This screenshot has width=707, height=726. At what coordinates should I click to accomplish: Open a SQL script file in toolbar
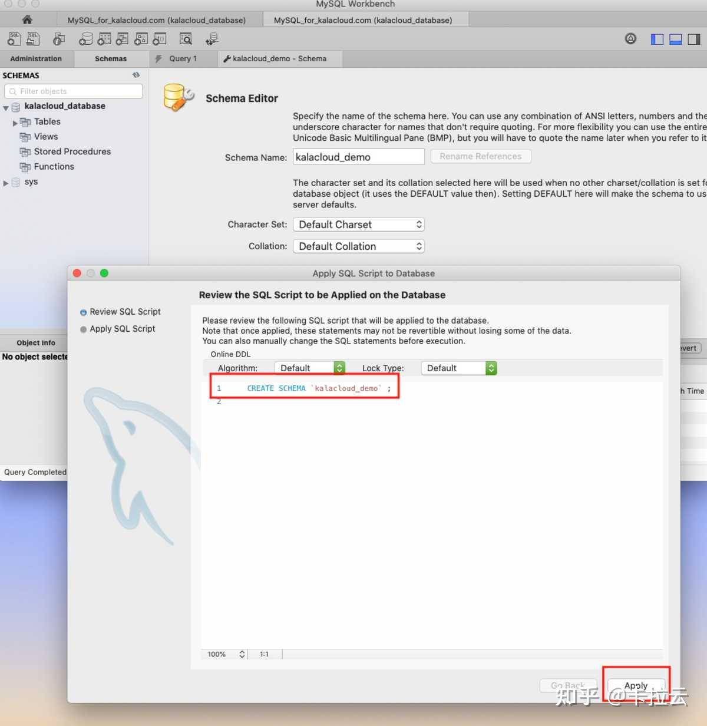[32, 38]
